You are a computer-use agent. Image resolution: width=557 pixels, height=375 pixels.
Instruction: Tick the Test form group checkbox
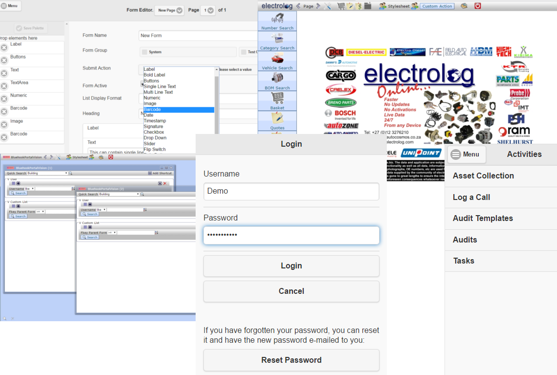pyautogui.click(x=244, y=52)
